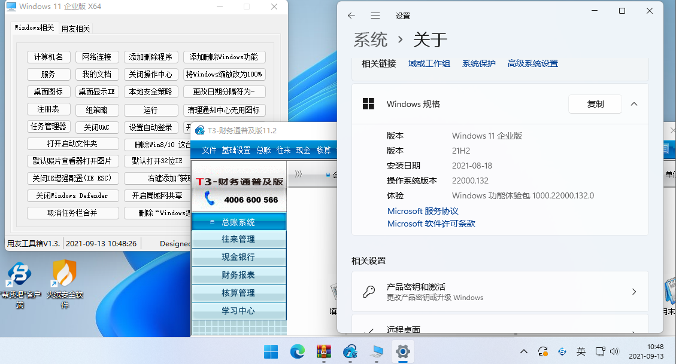The image size is (676, 364).
Task: Open the 系统保护 link
Action: pos(478,64)
